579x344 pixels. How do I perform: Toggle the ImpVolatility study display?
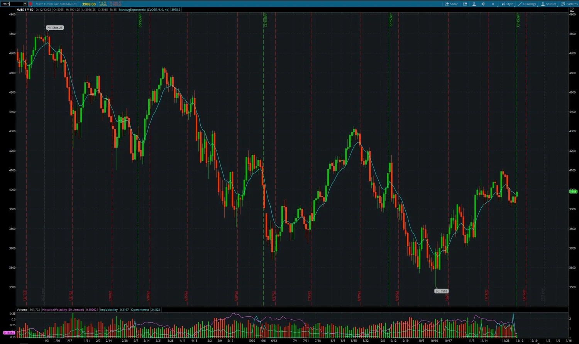(108, 309)
